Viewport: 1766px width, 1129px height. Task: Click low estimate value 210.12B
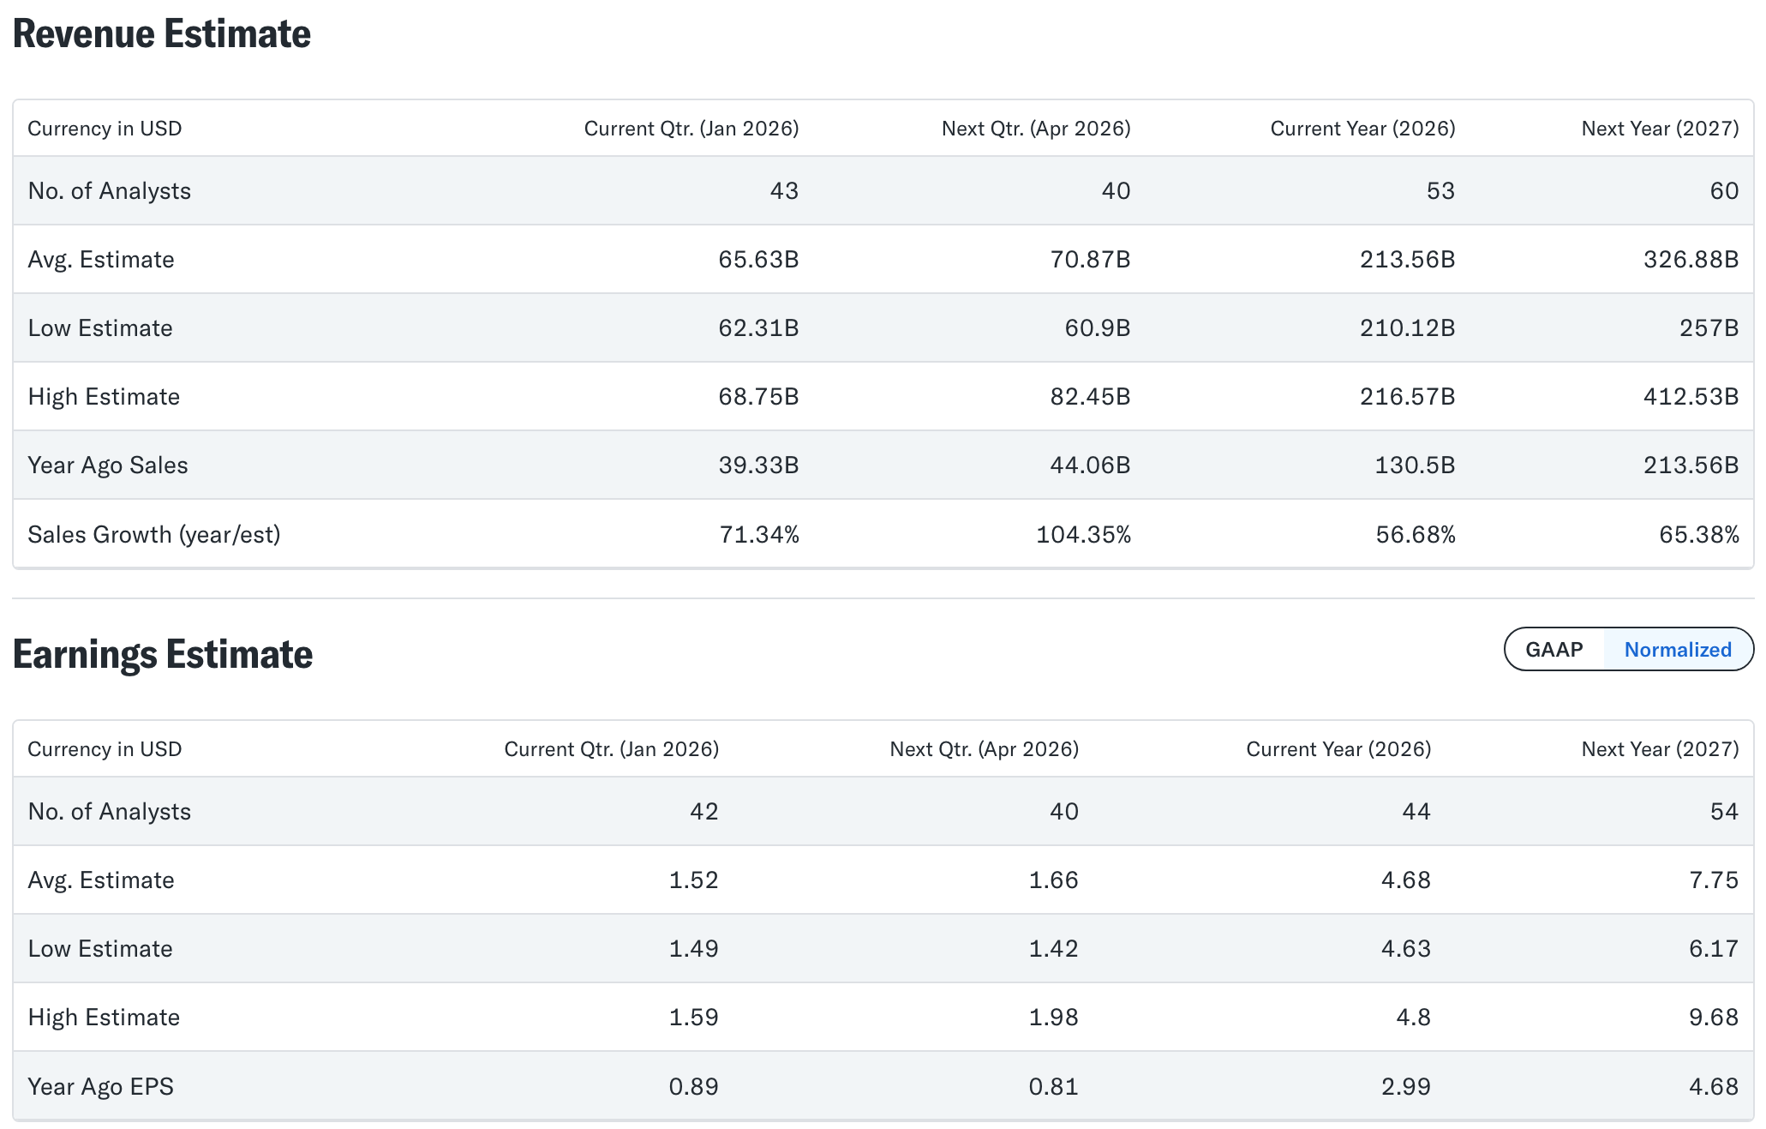pyautogui.click(x=1407, y=327)
